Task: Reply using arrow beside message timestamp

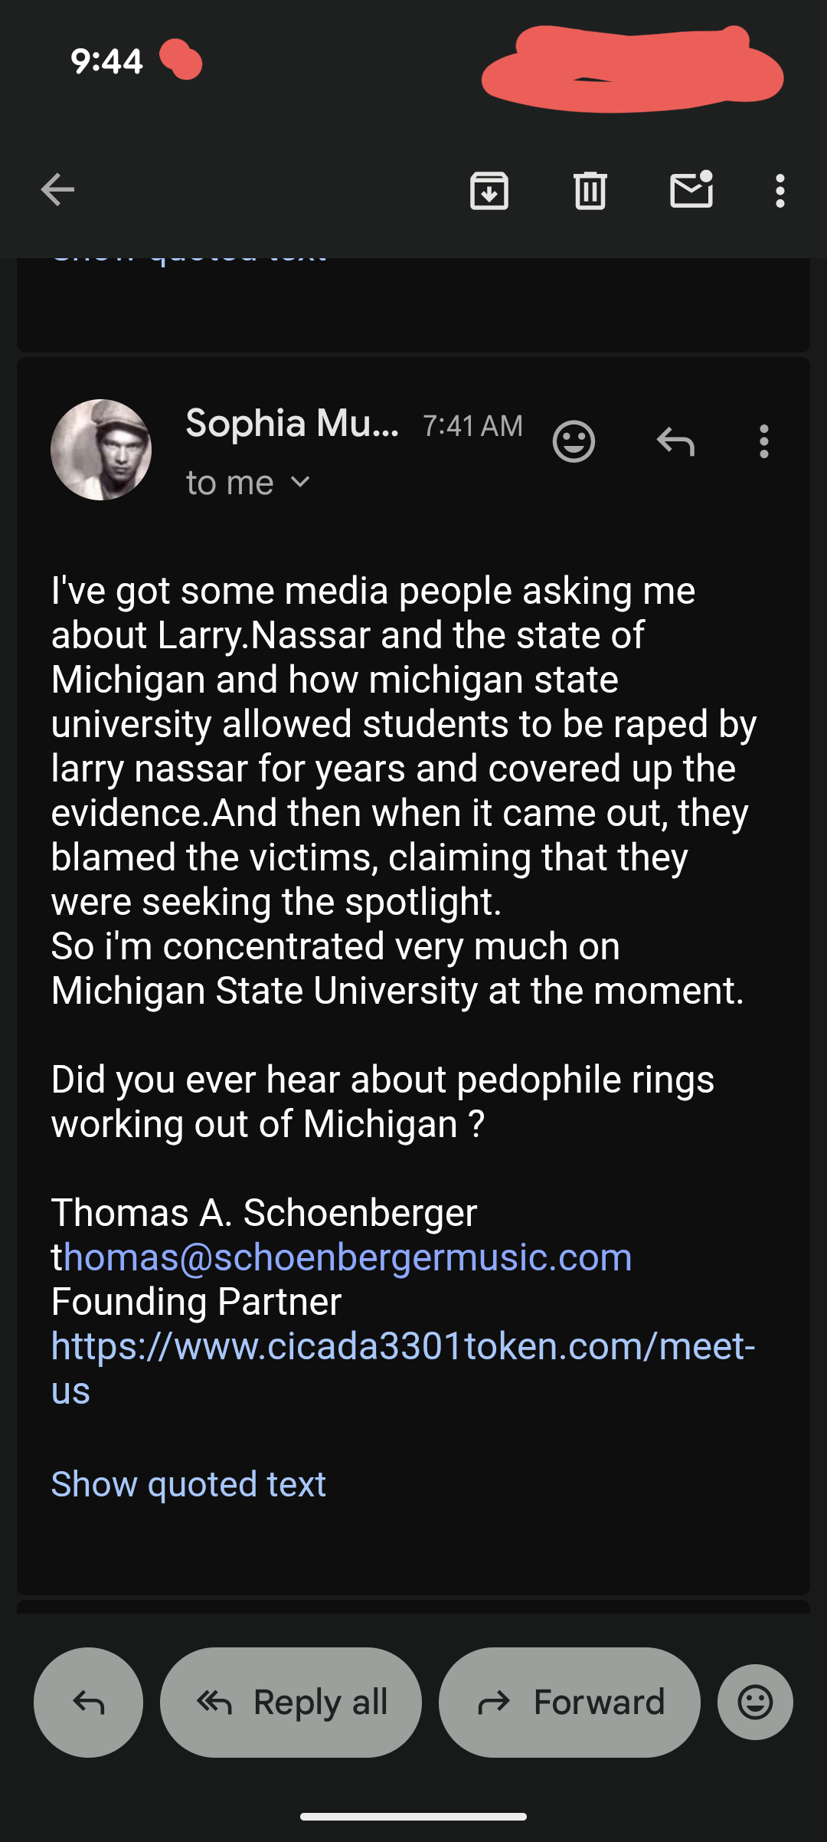Action: click(x=675, y=441)
